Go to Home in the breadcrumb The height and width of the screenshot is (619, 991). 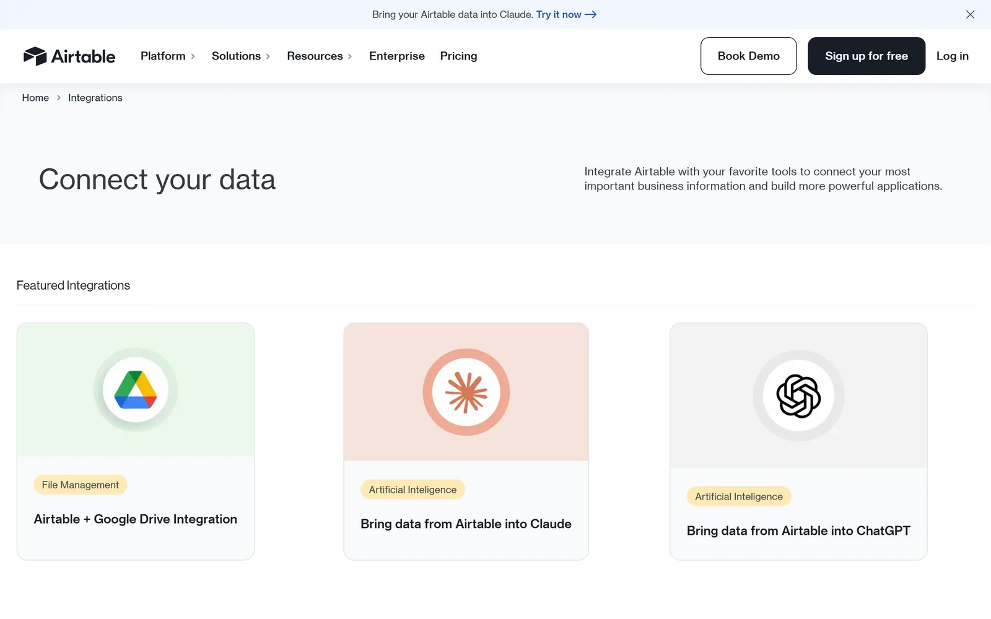click(35, 98)
